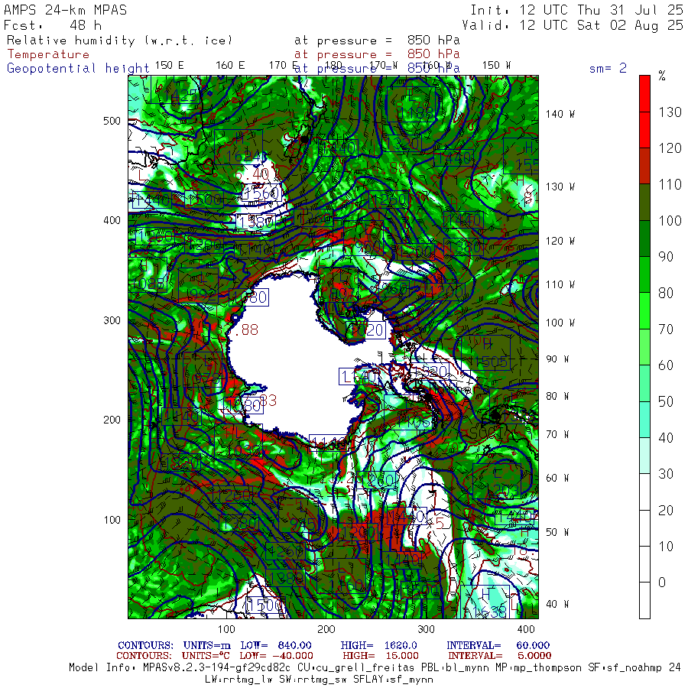Click the blue 'HIGH= 1620.0' text

point(378,645)
